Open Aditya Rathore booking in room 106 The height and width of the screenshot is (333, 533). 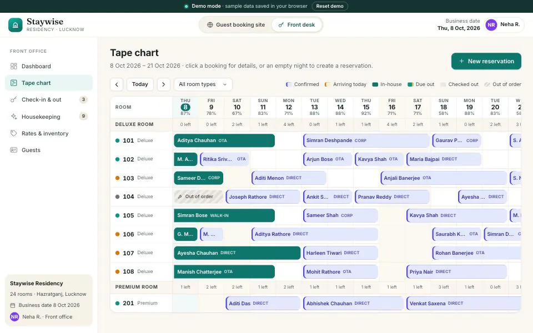coord(315,234)
